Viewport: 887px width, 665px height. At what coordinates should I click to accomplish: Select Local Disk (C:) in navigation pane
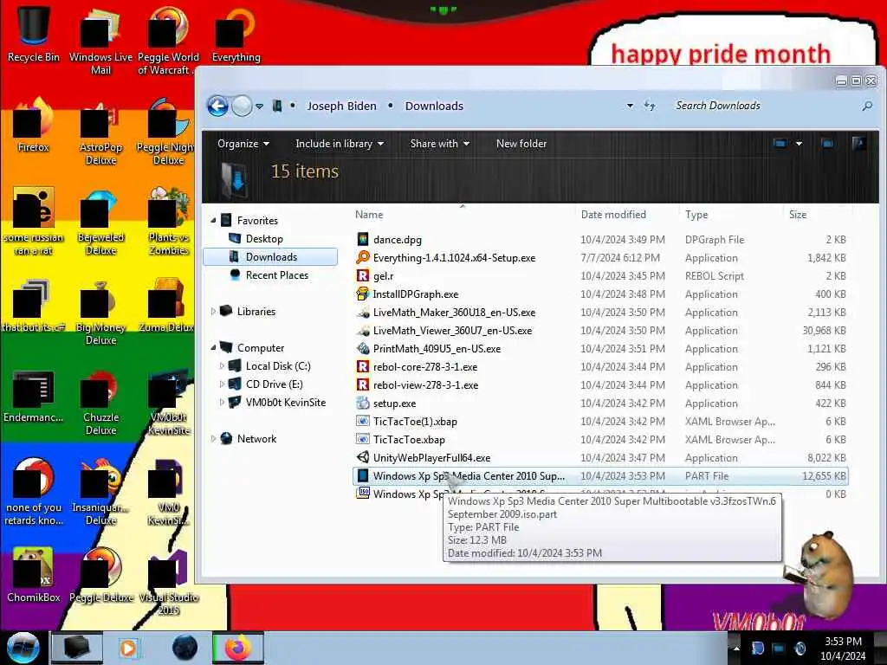click(277, 366)
